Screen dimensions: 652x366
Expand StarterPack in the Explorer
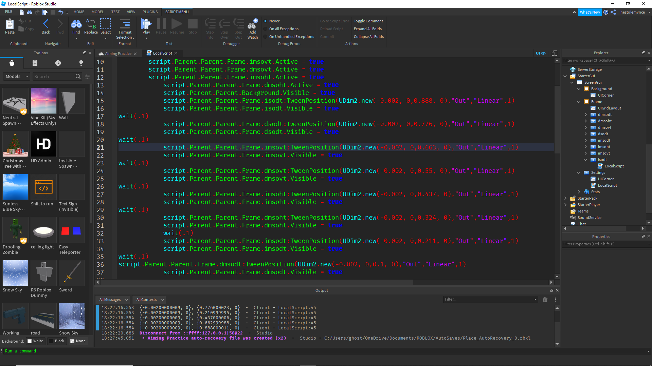565,198
